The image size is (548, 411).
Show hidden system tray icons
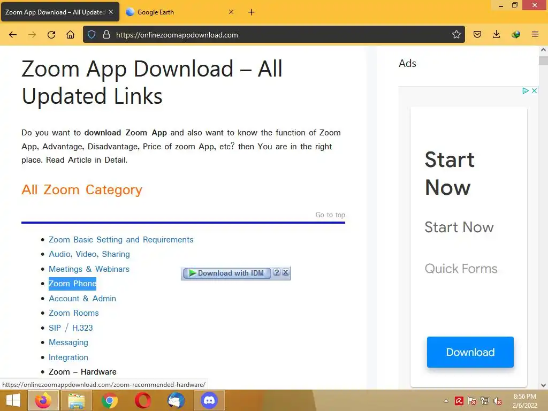pyautogui.click(x=446, y=401)
